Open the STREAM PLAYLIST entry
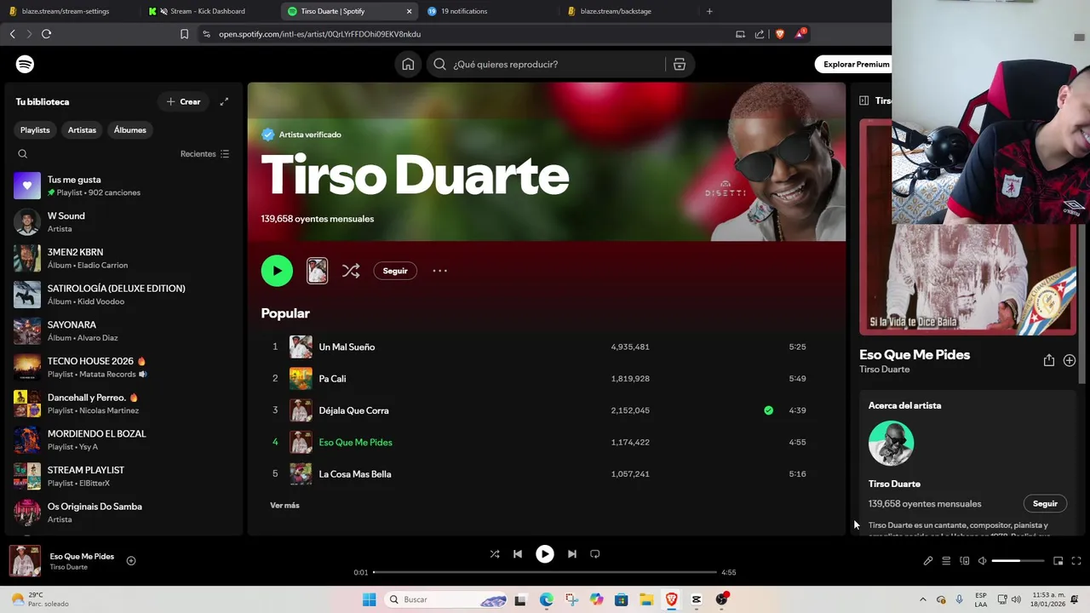Screen dimensions: 1090x613 pyautogui.click(x=123, y=476)
